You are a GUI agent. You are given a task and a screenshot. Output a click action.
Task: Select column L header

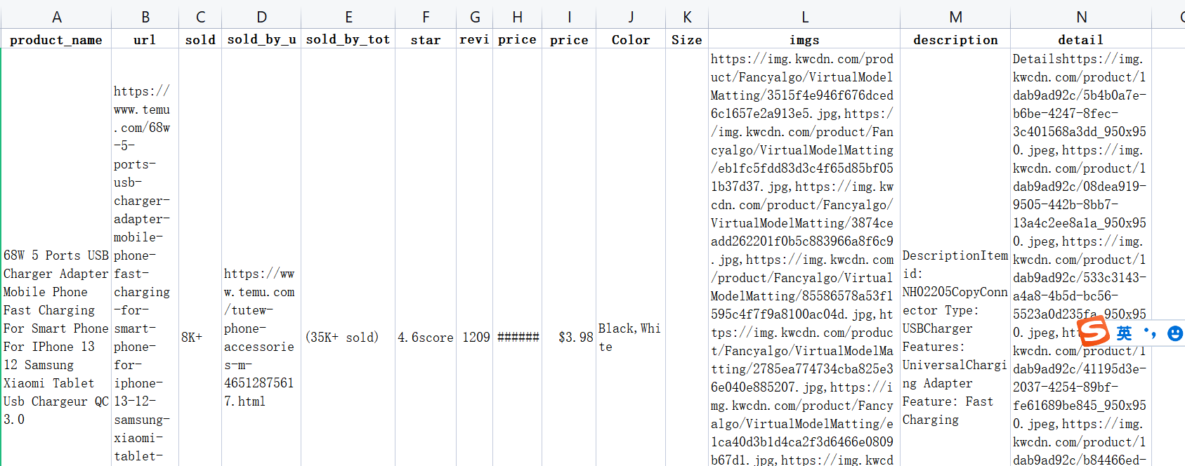coord(804,17)
